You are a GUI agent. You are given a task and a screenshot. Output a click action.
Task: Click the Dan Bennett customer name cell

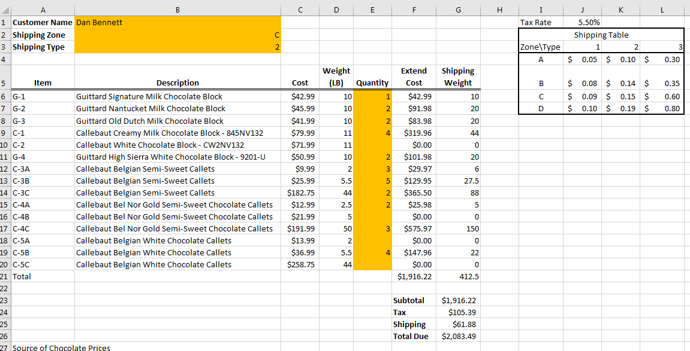point(177,22)
